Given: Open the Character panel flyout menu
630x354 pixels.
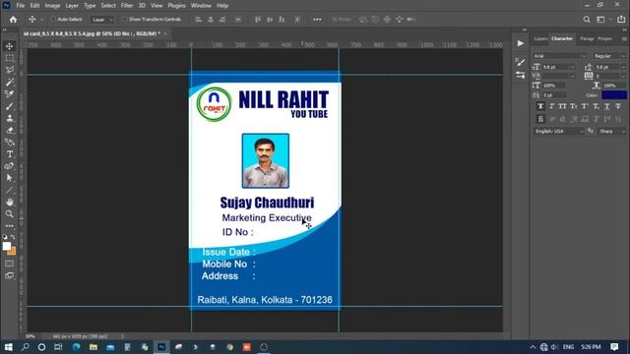Looking at the screenshot, I should tap(624, 38).
